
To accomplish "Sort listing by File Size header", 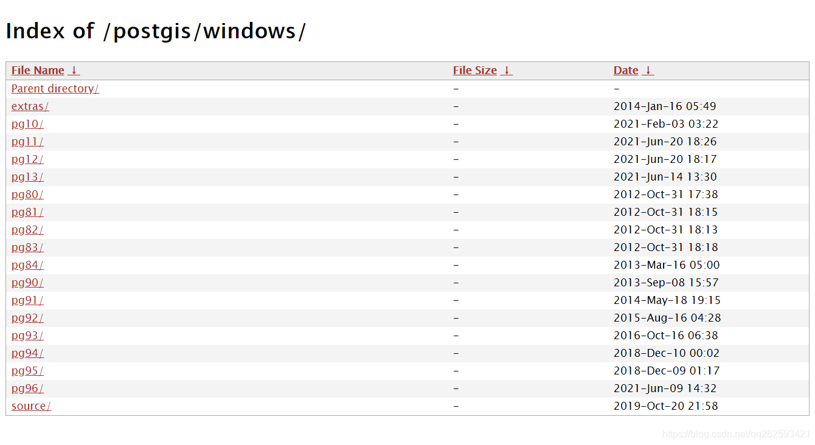I will [x=475, y=70].
